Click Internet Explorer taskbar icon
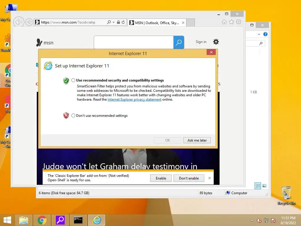 click(x=97, y=220)
